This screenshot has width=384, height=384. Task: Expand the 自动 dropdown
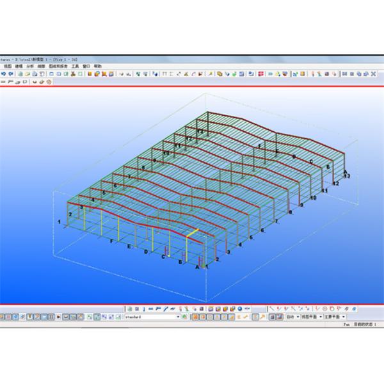click(x=298, y=317)
